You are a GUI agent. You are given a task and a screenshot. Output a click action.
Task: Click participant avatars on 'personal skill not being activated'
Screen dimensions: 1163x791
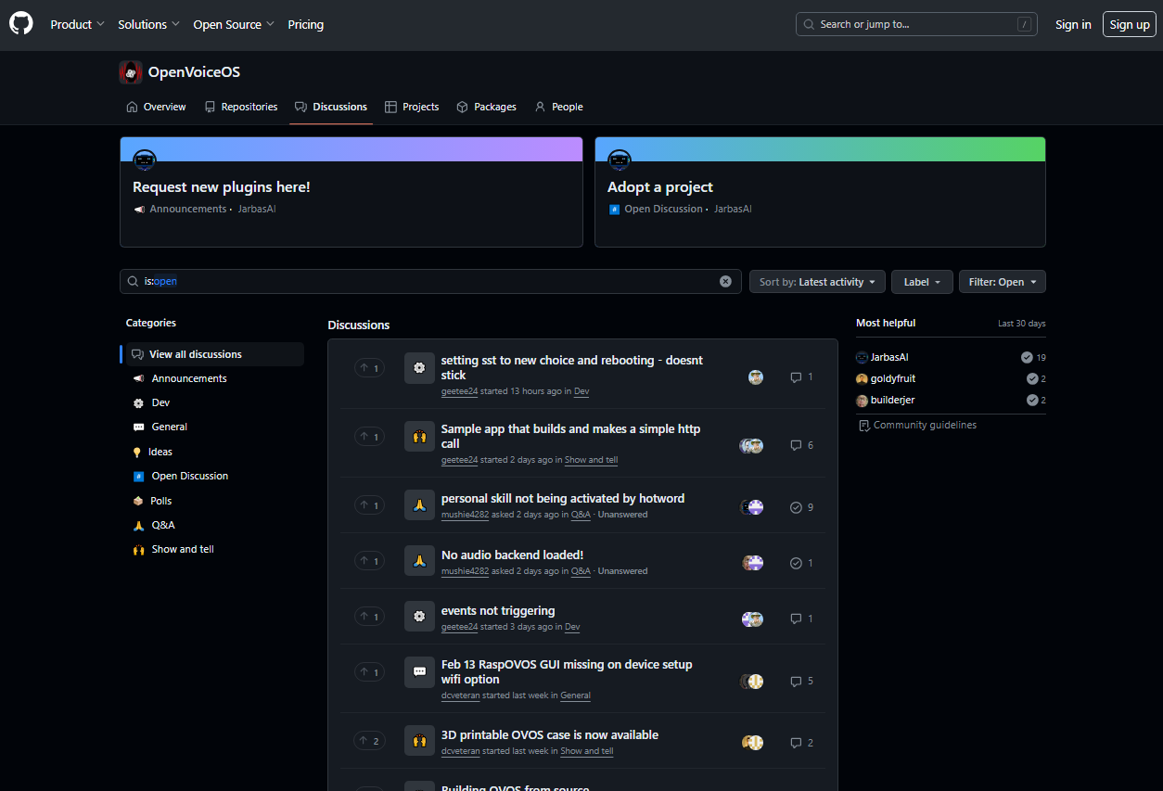pos(752,507)
